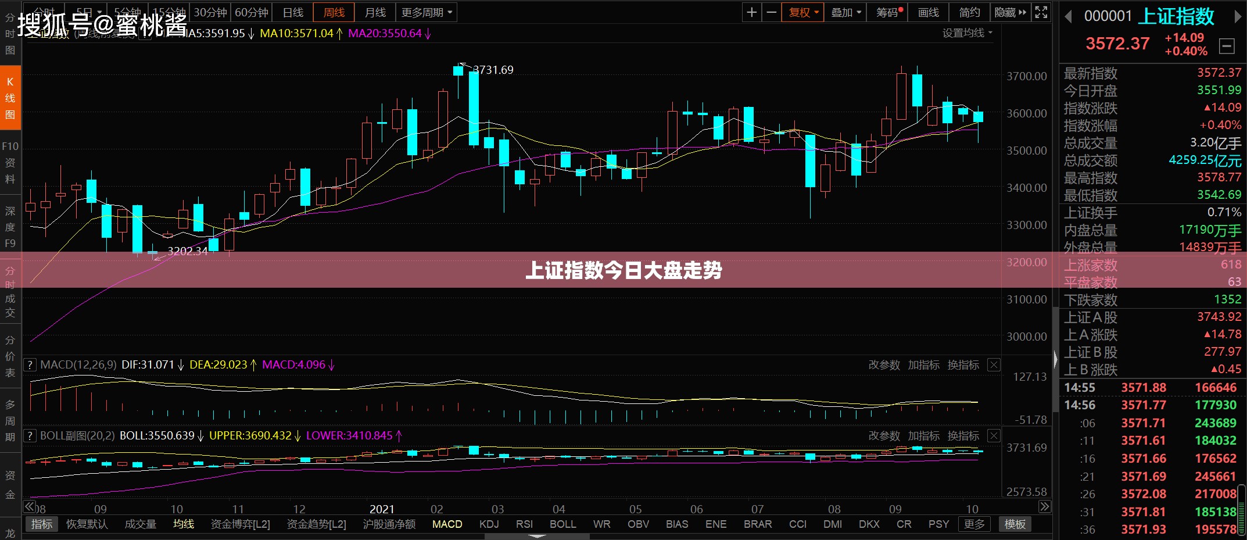Image resolution: width=1247 pixels, height=540 pixels.
Task: Select the BOLL indicator tab
Action: [x=563, y=524]
